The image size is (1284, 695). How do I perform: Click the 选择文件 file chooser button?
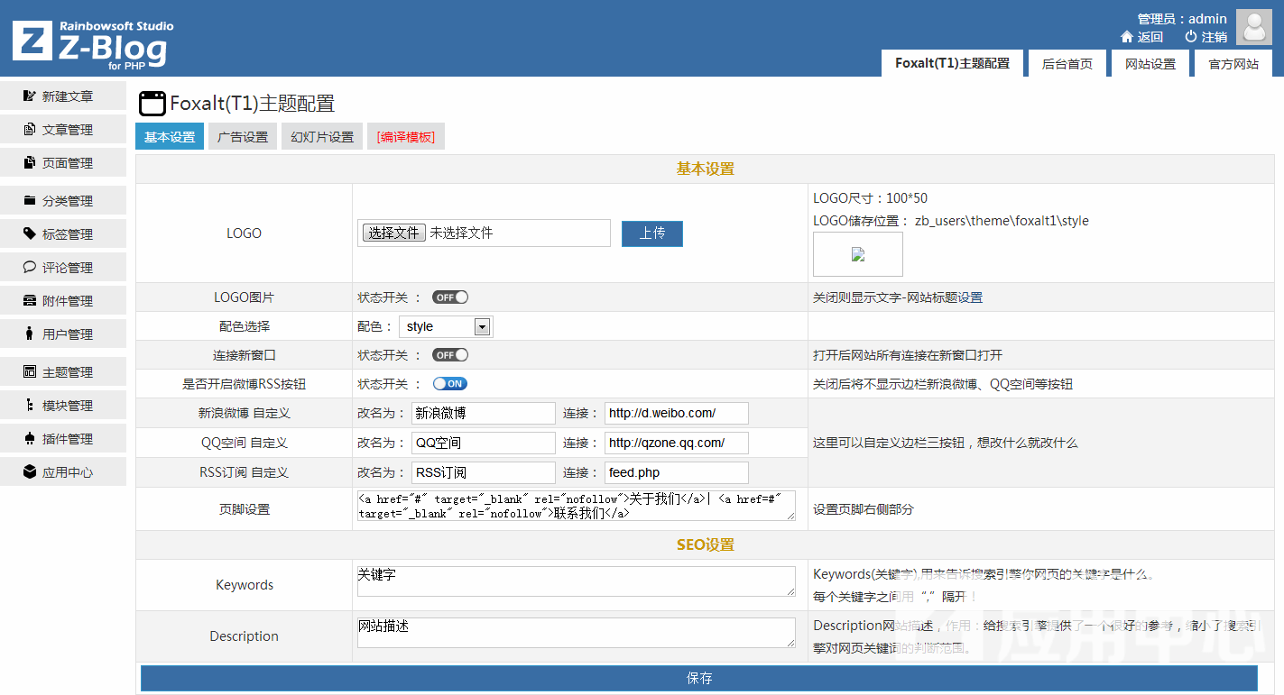(394, 233)
